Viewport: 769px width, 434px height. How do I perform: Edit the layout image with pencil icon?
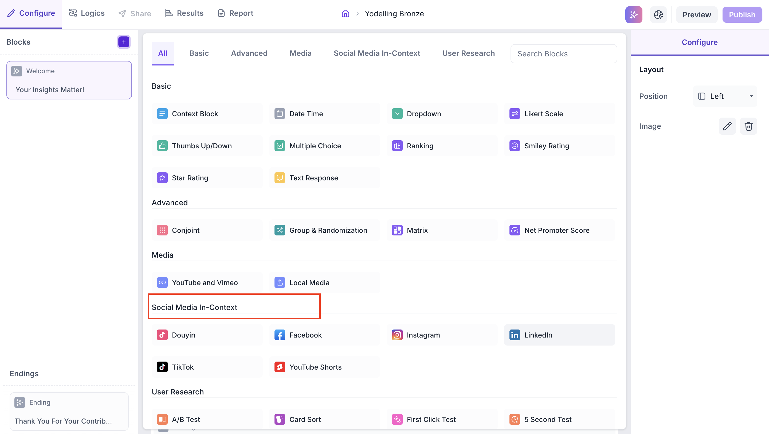click(727, 126)
